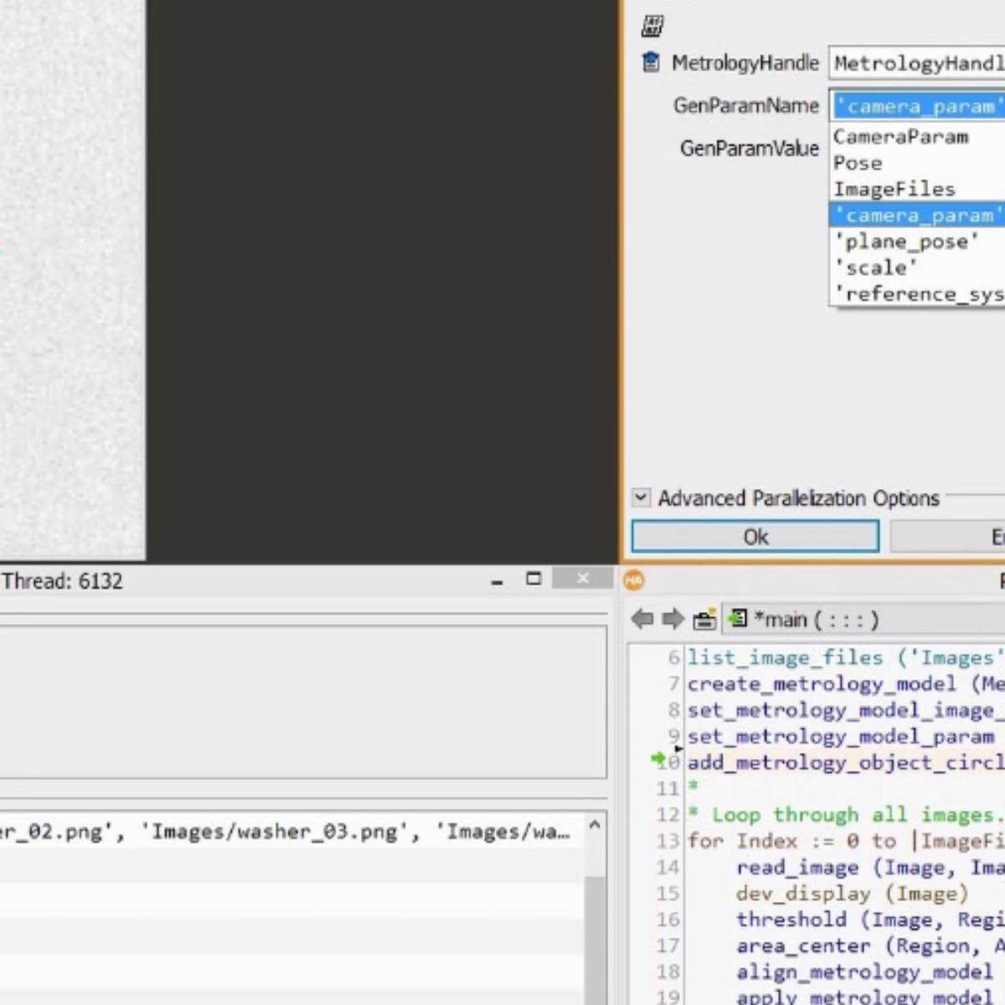The image size is (1005, 1005).
Task: Select the area_center line
Action: [x=870, y=946]
